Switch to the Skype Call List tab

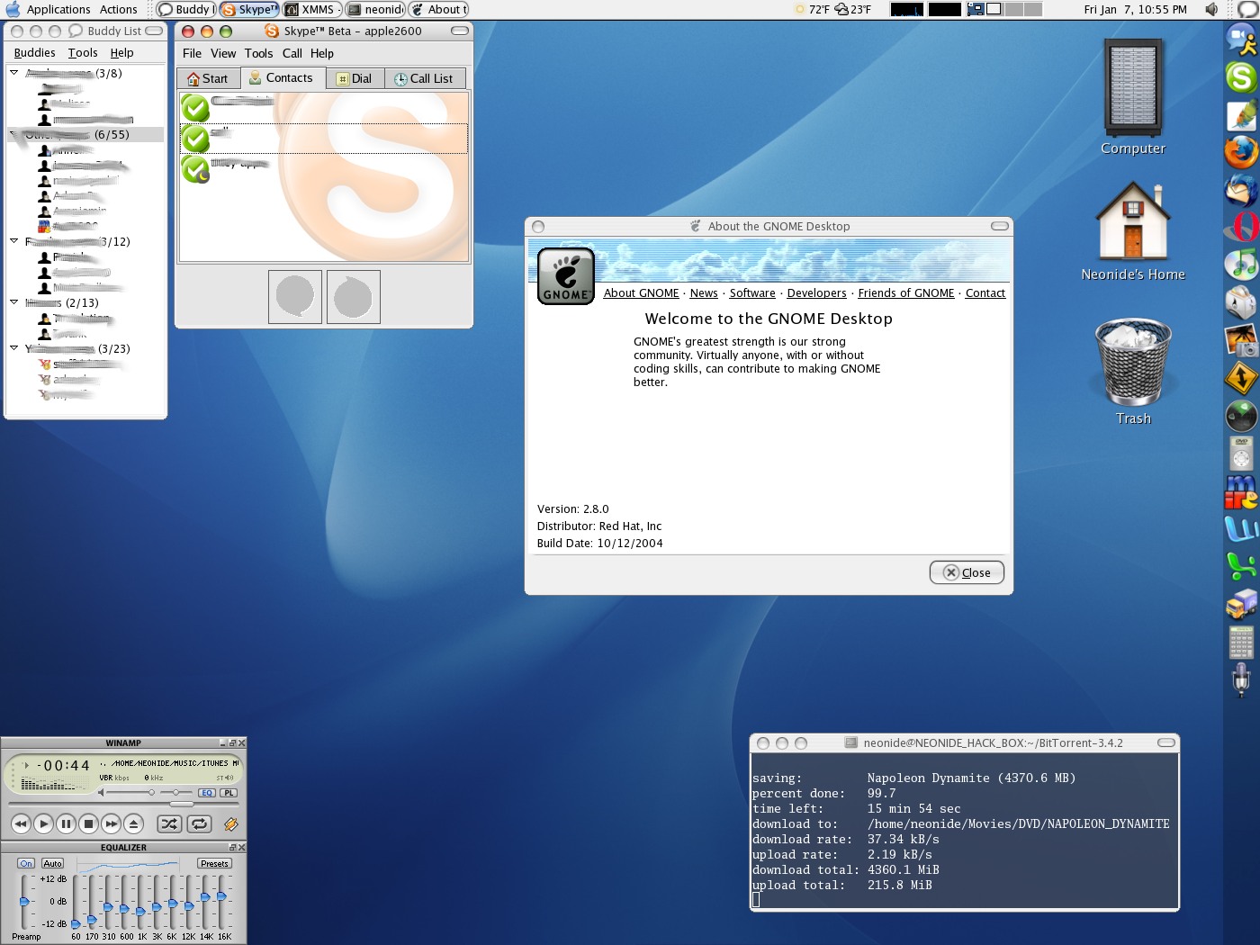click(x=425, y=78)
